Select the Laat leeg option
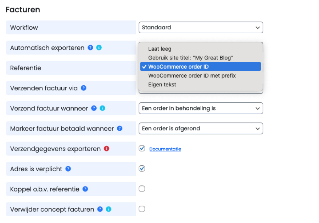This screenshot has width=319, height=223. pyautogui.click(x=159, y=49)
